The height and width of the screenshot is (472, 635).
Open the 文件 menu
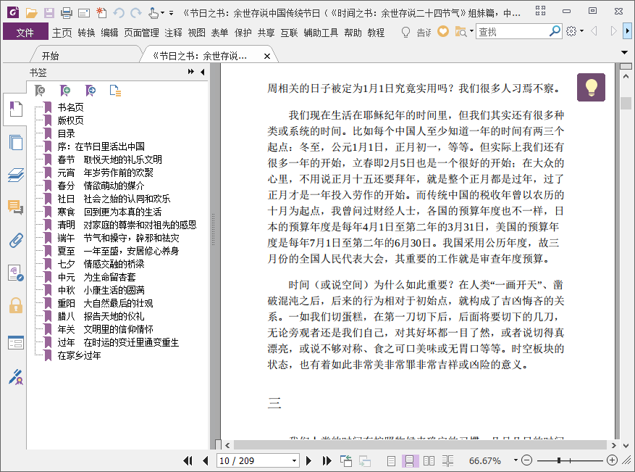click(25, 33)
